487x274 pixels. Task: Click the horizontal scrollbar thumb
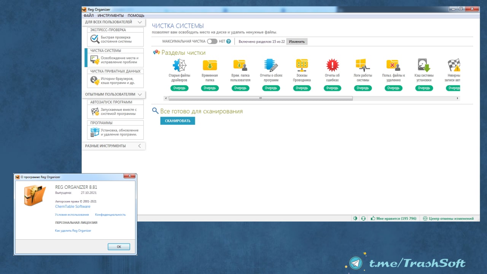tap(261, 98)
